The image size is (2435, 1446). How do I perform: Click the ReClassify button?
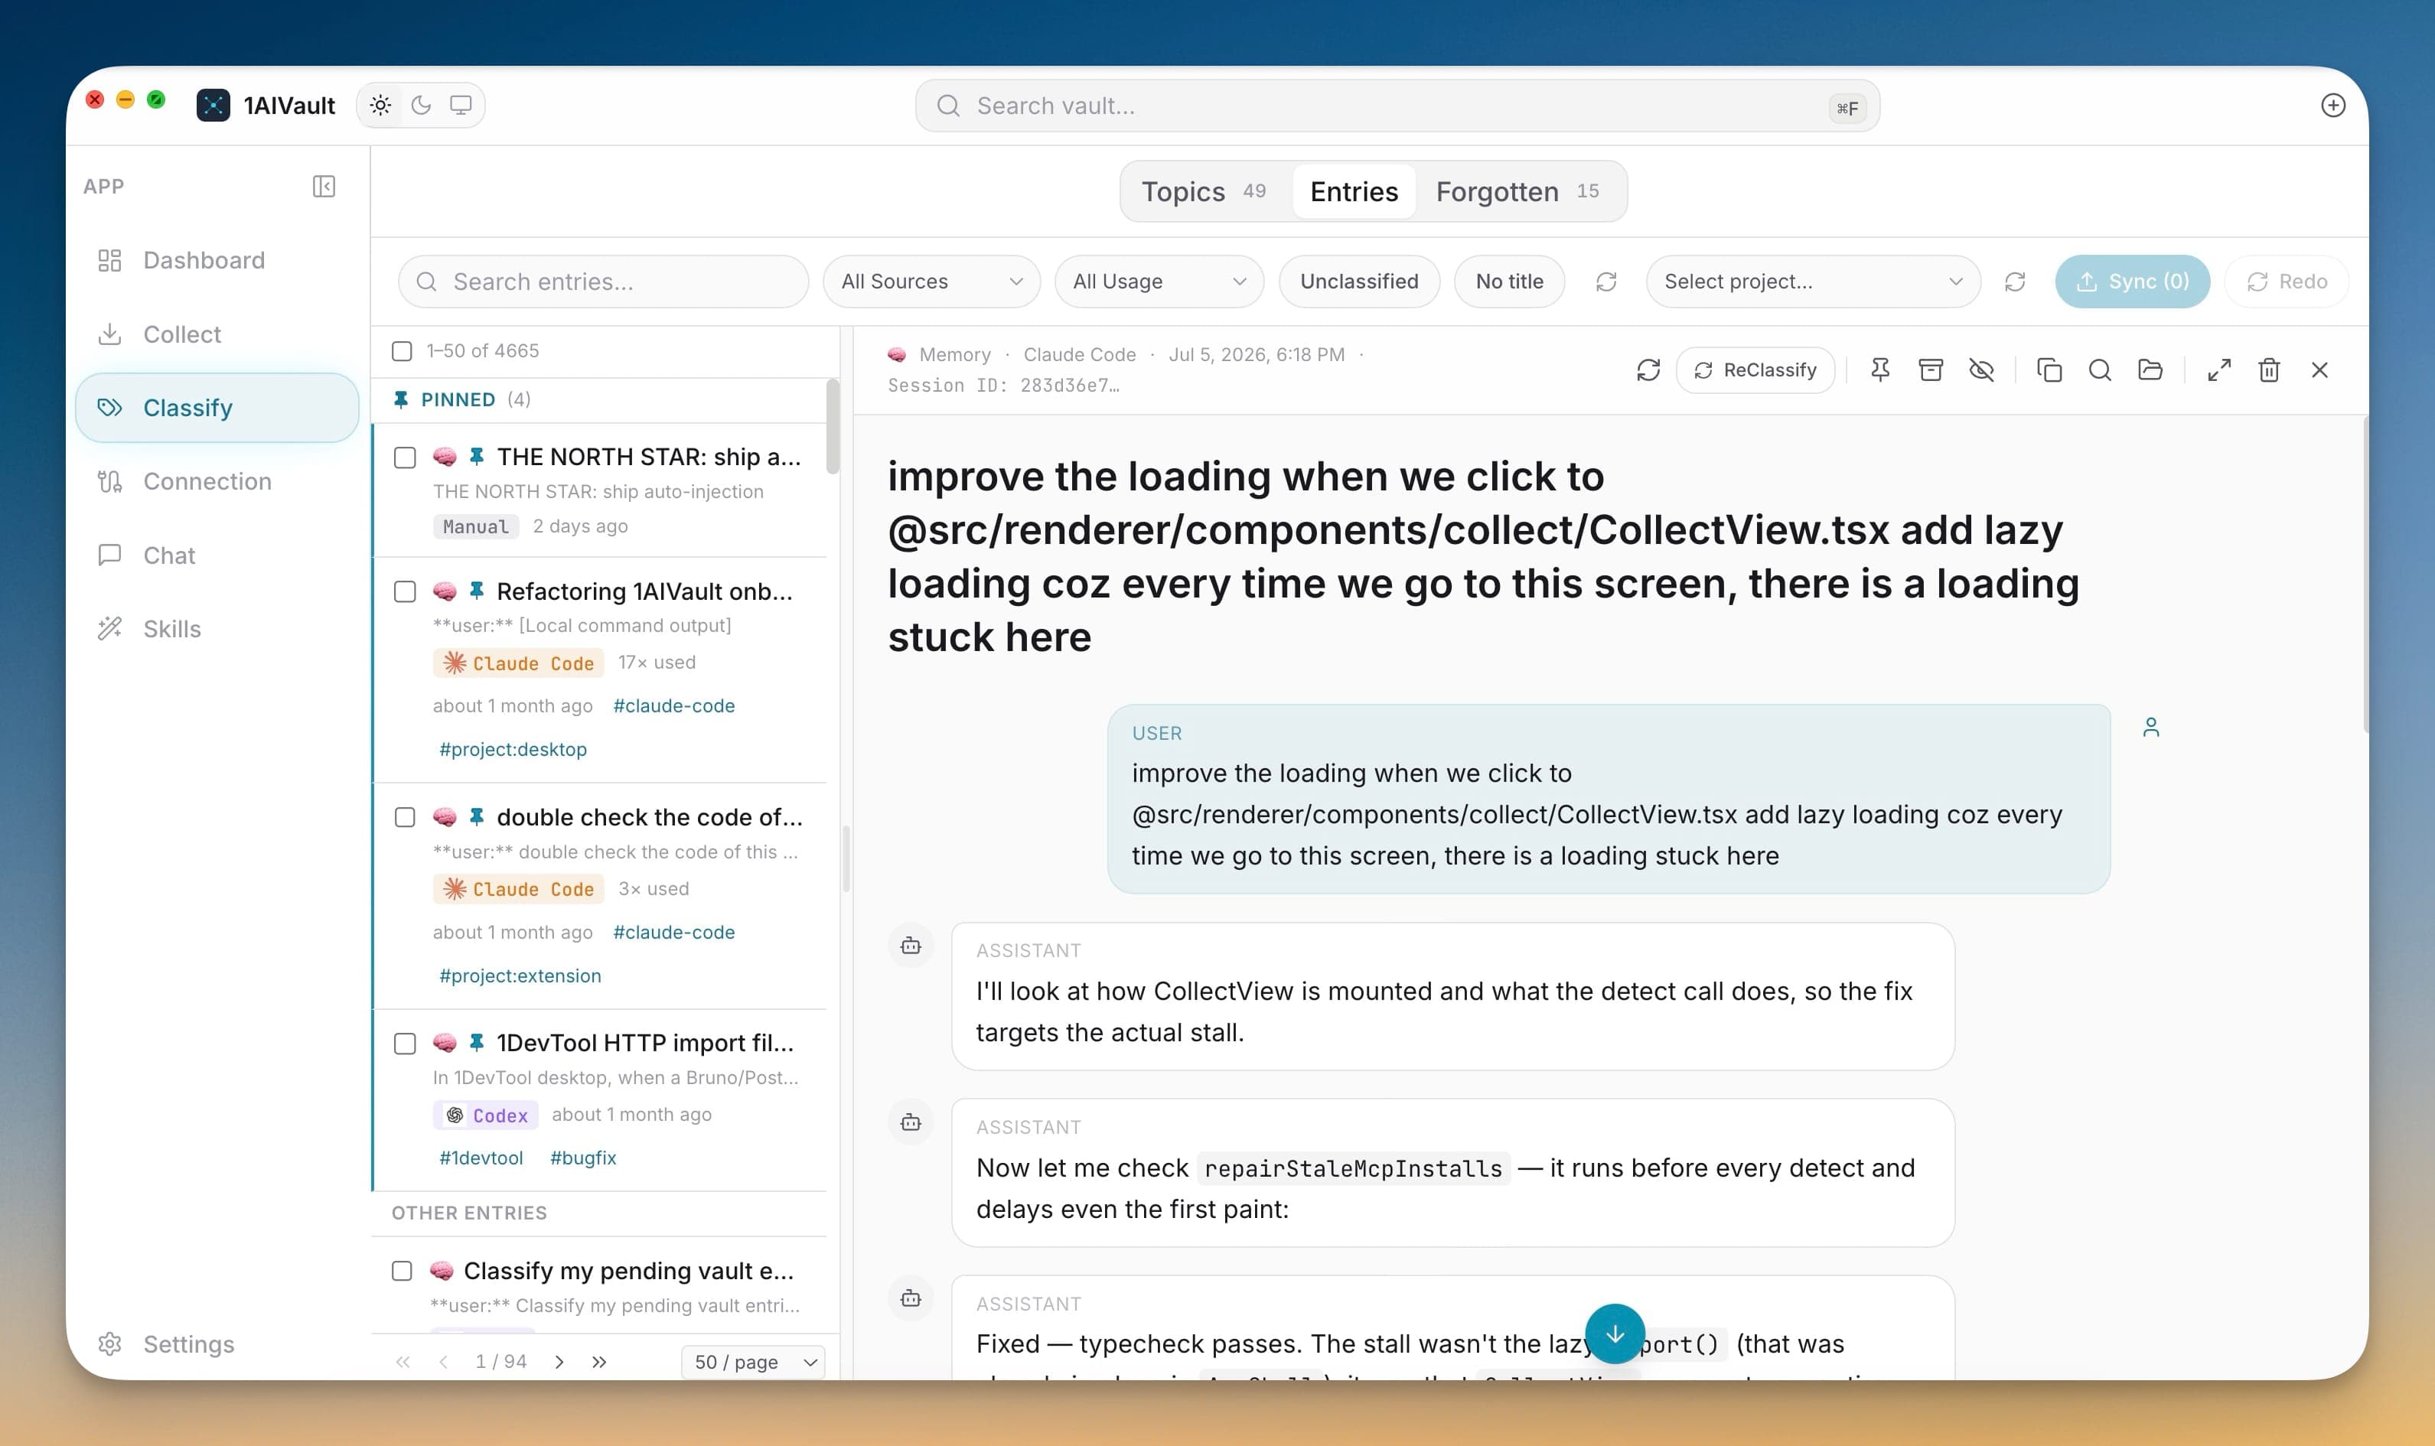pyautogui.click(x=1755, y=370)
